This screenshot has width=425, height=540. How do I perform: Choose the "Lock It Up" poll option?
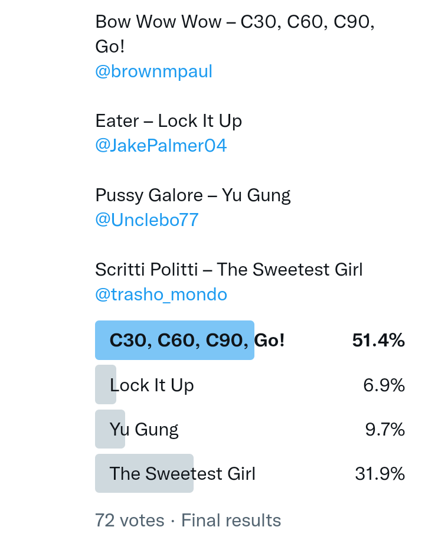click(x=152, y=385)
